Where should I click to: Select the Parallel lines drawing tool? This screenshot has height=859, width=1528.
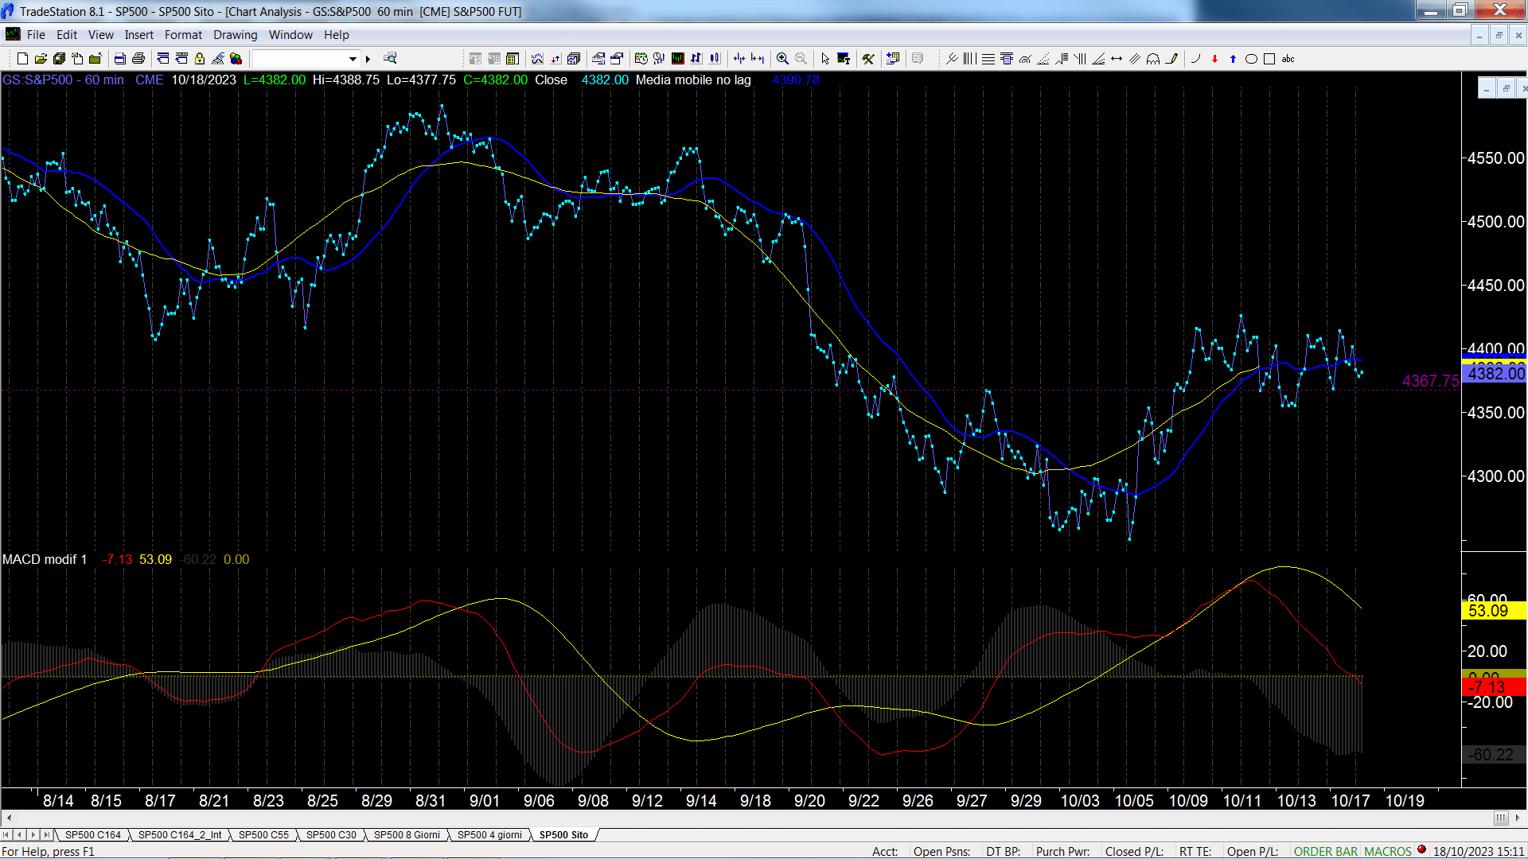point(1135,59)
